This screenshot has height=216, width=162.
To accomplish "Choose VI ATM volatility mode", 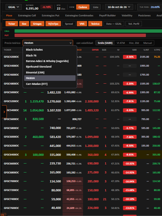I will [x=121, y=43].
